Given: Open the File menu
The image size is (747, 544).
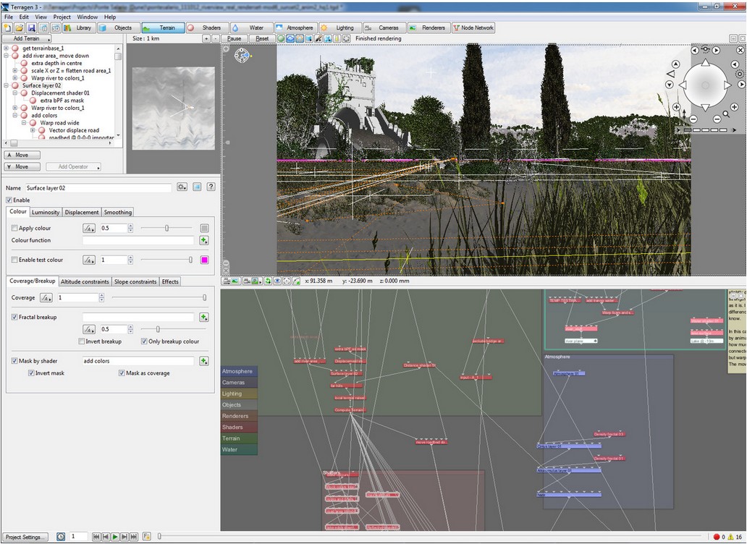Looking at the screenshot, I should click(x=9, y=17).
